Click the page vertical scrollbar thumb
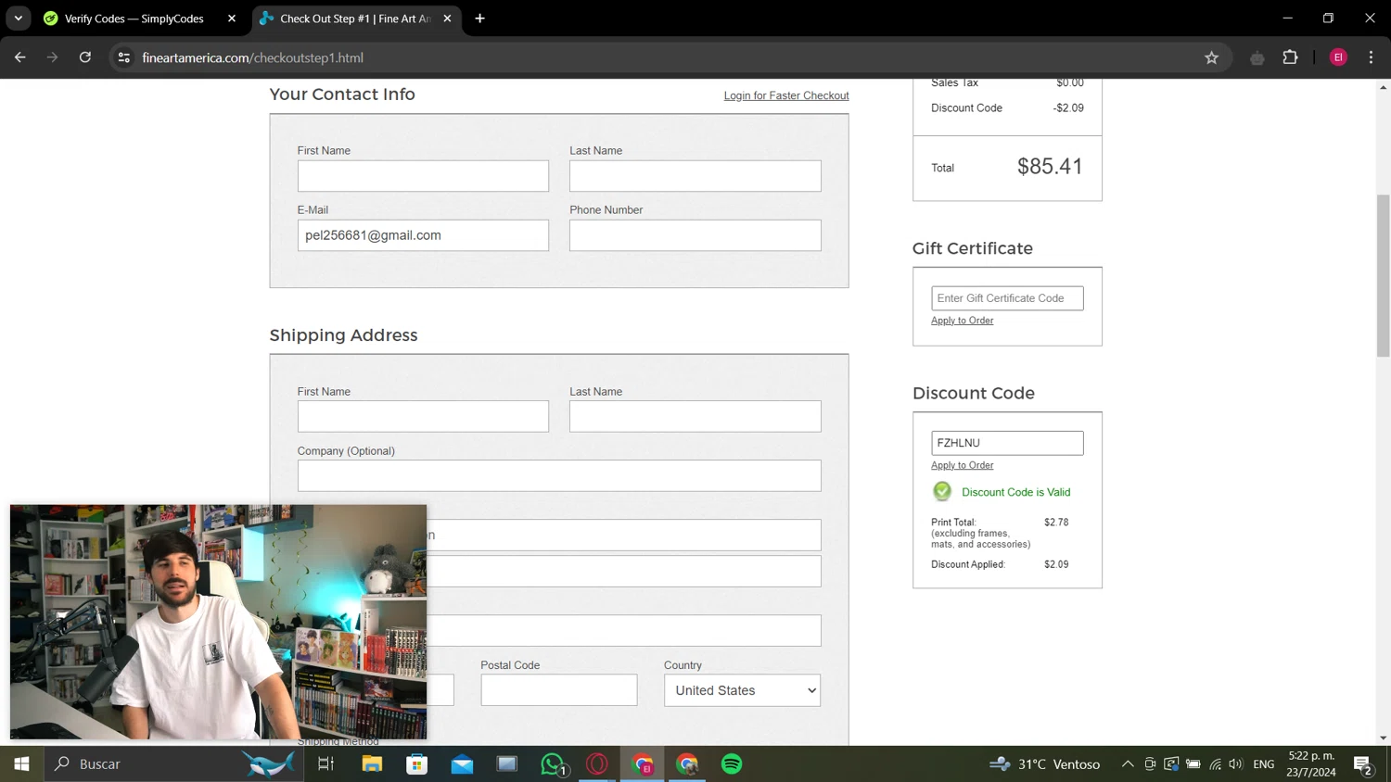The image size is (1391, 782). pos(1383,275)
